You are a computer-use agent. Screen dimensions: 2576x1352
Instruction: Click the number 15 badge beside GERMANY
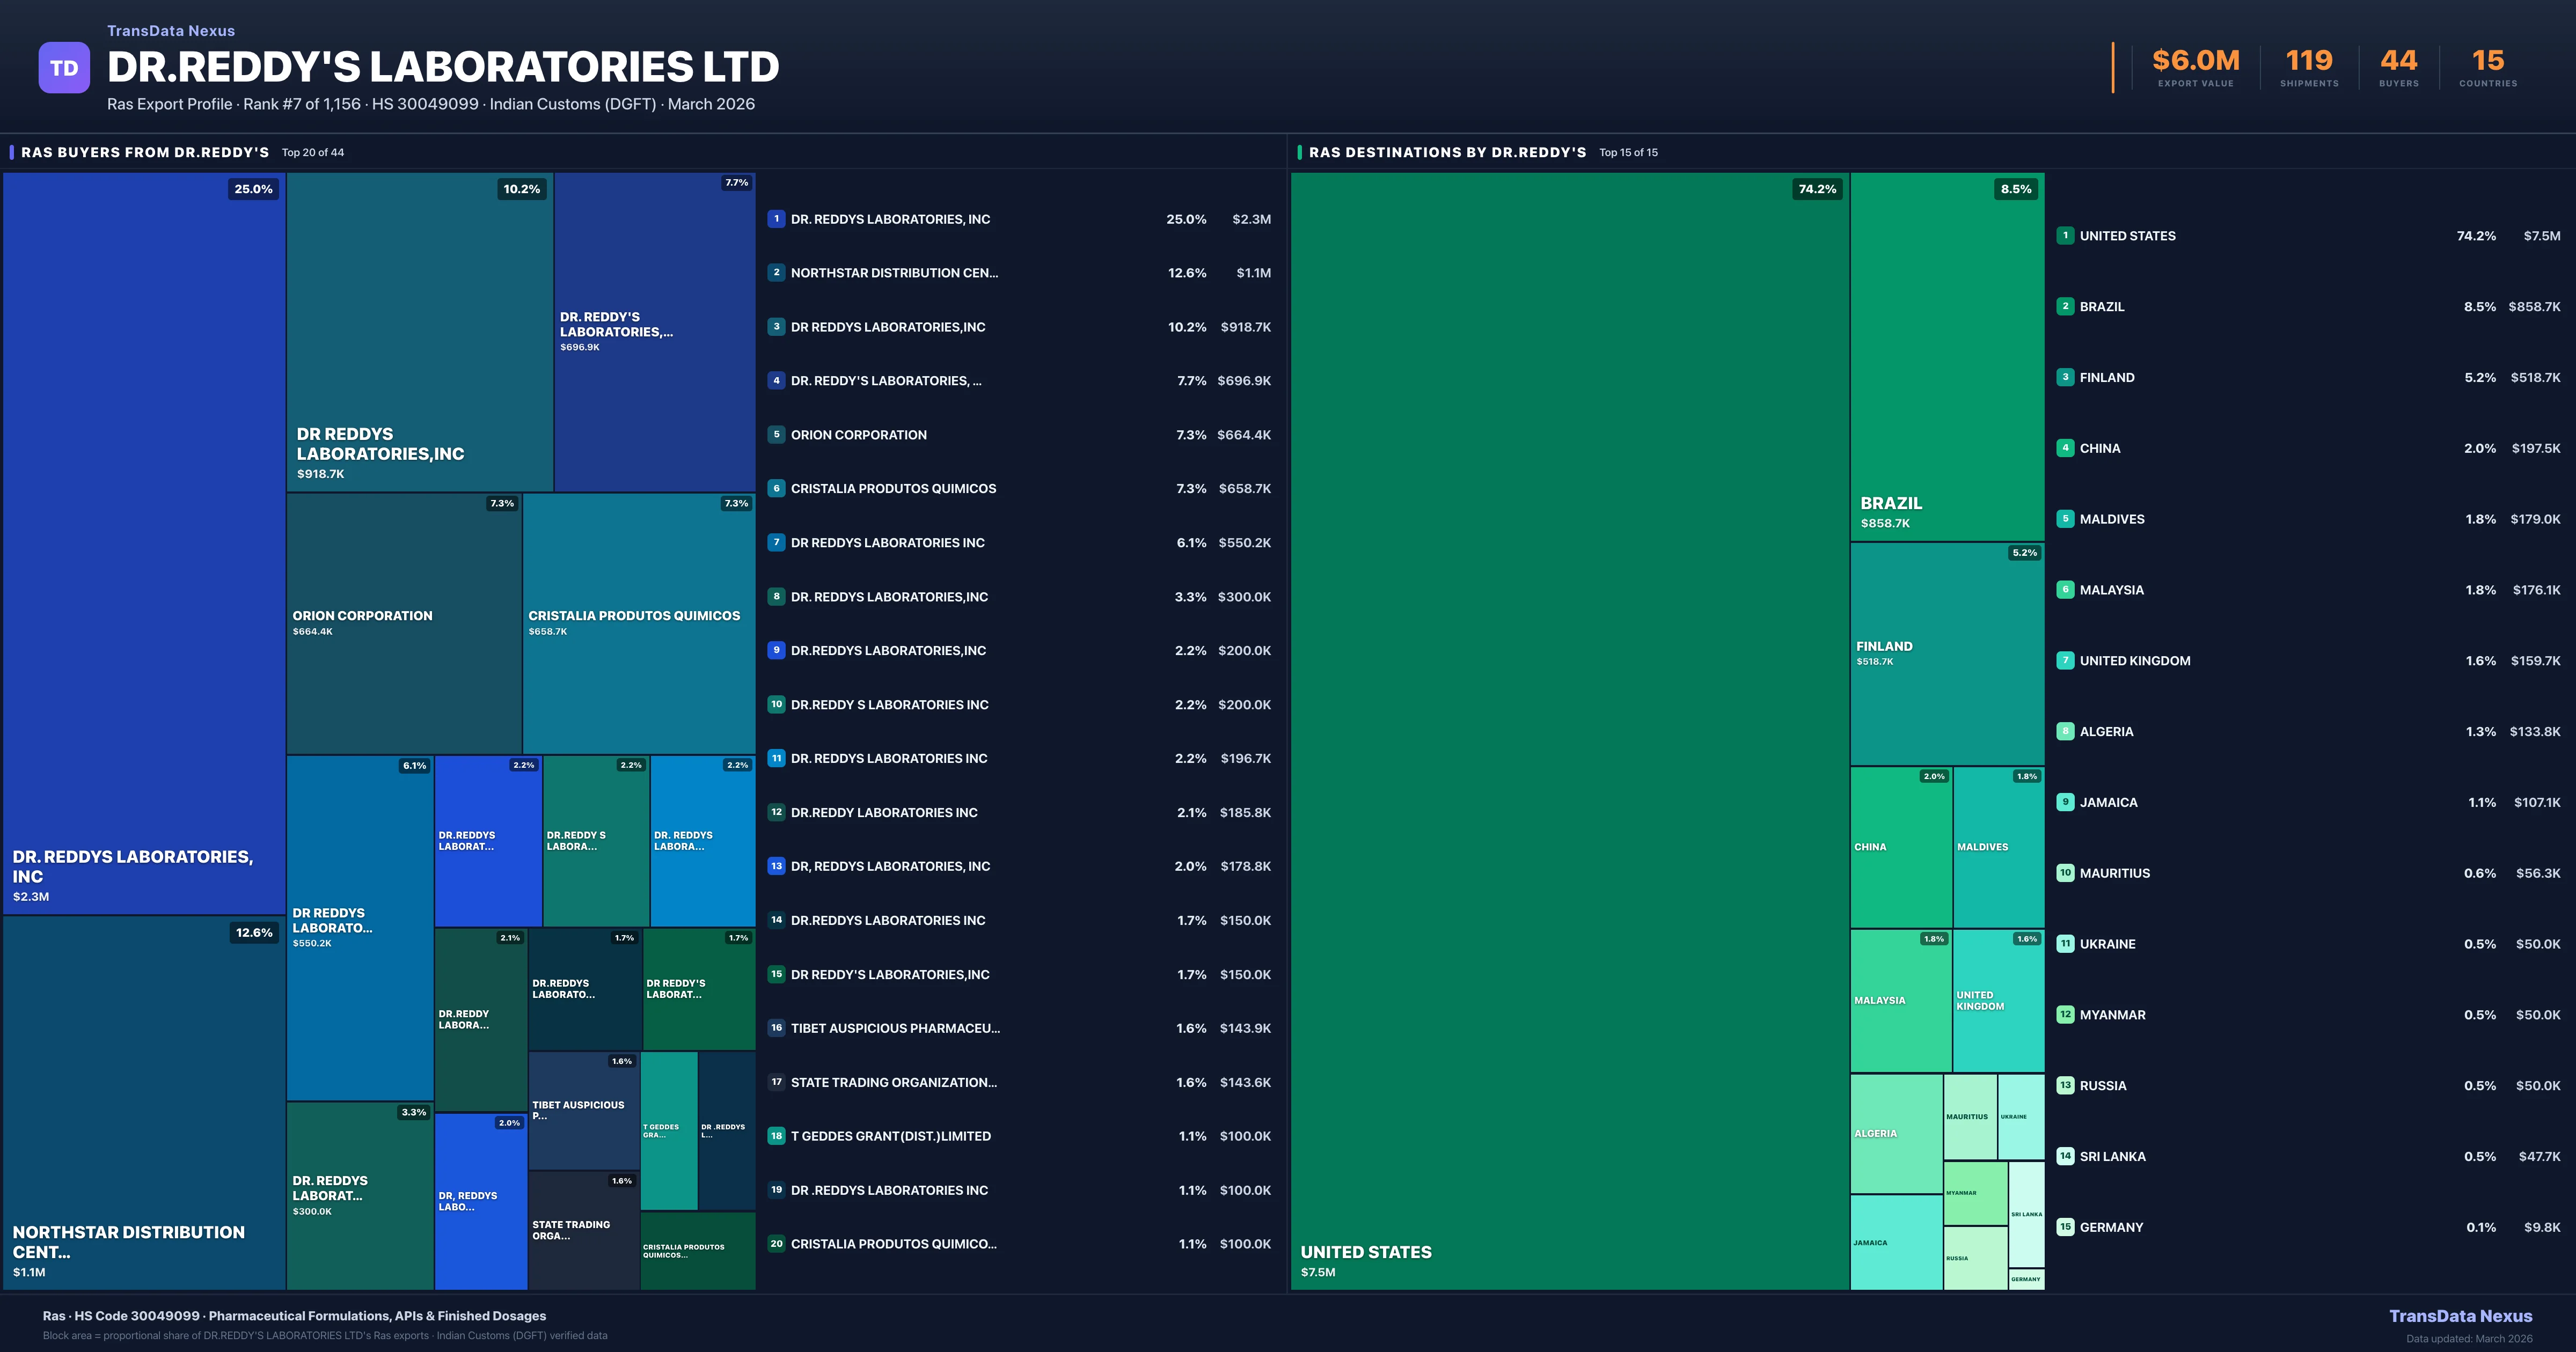2065,1227
